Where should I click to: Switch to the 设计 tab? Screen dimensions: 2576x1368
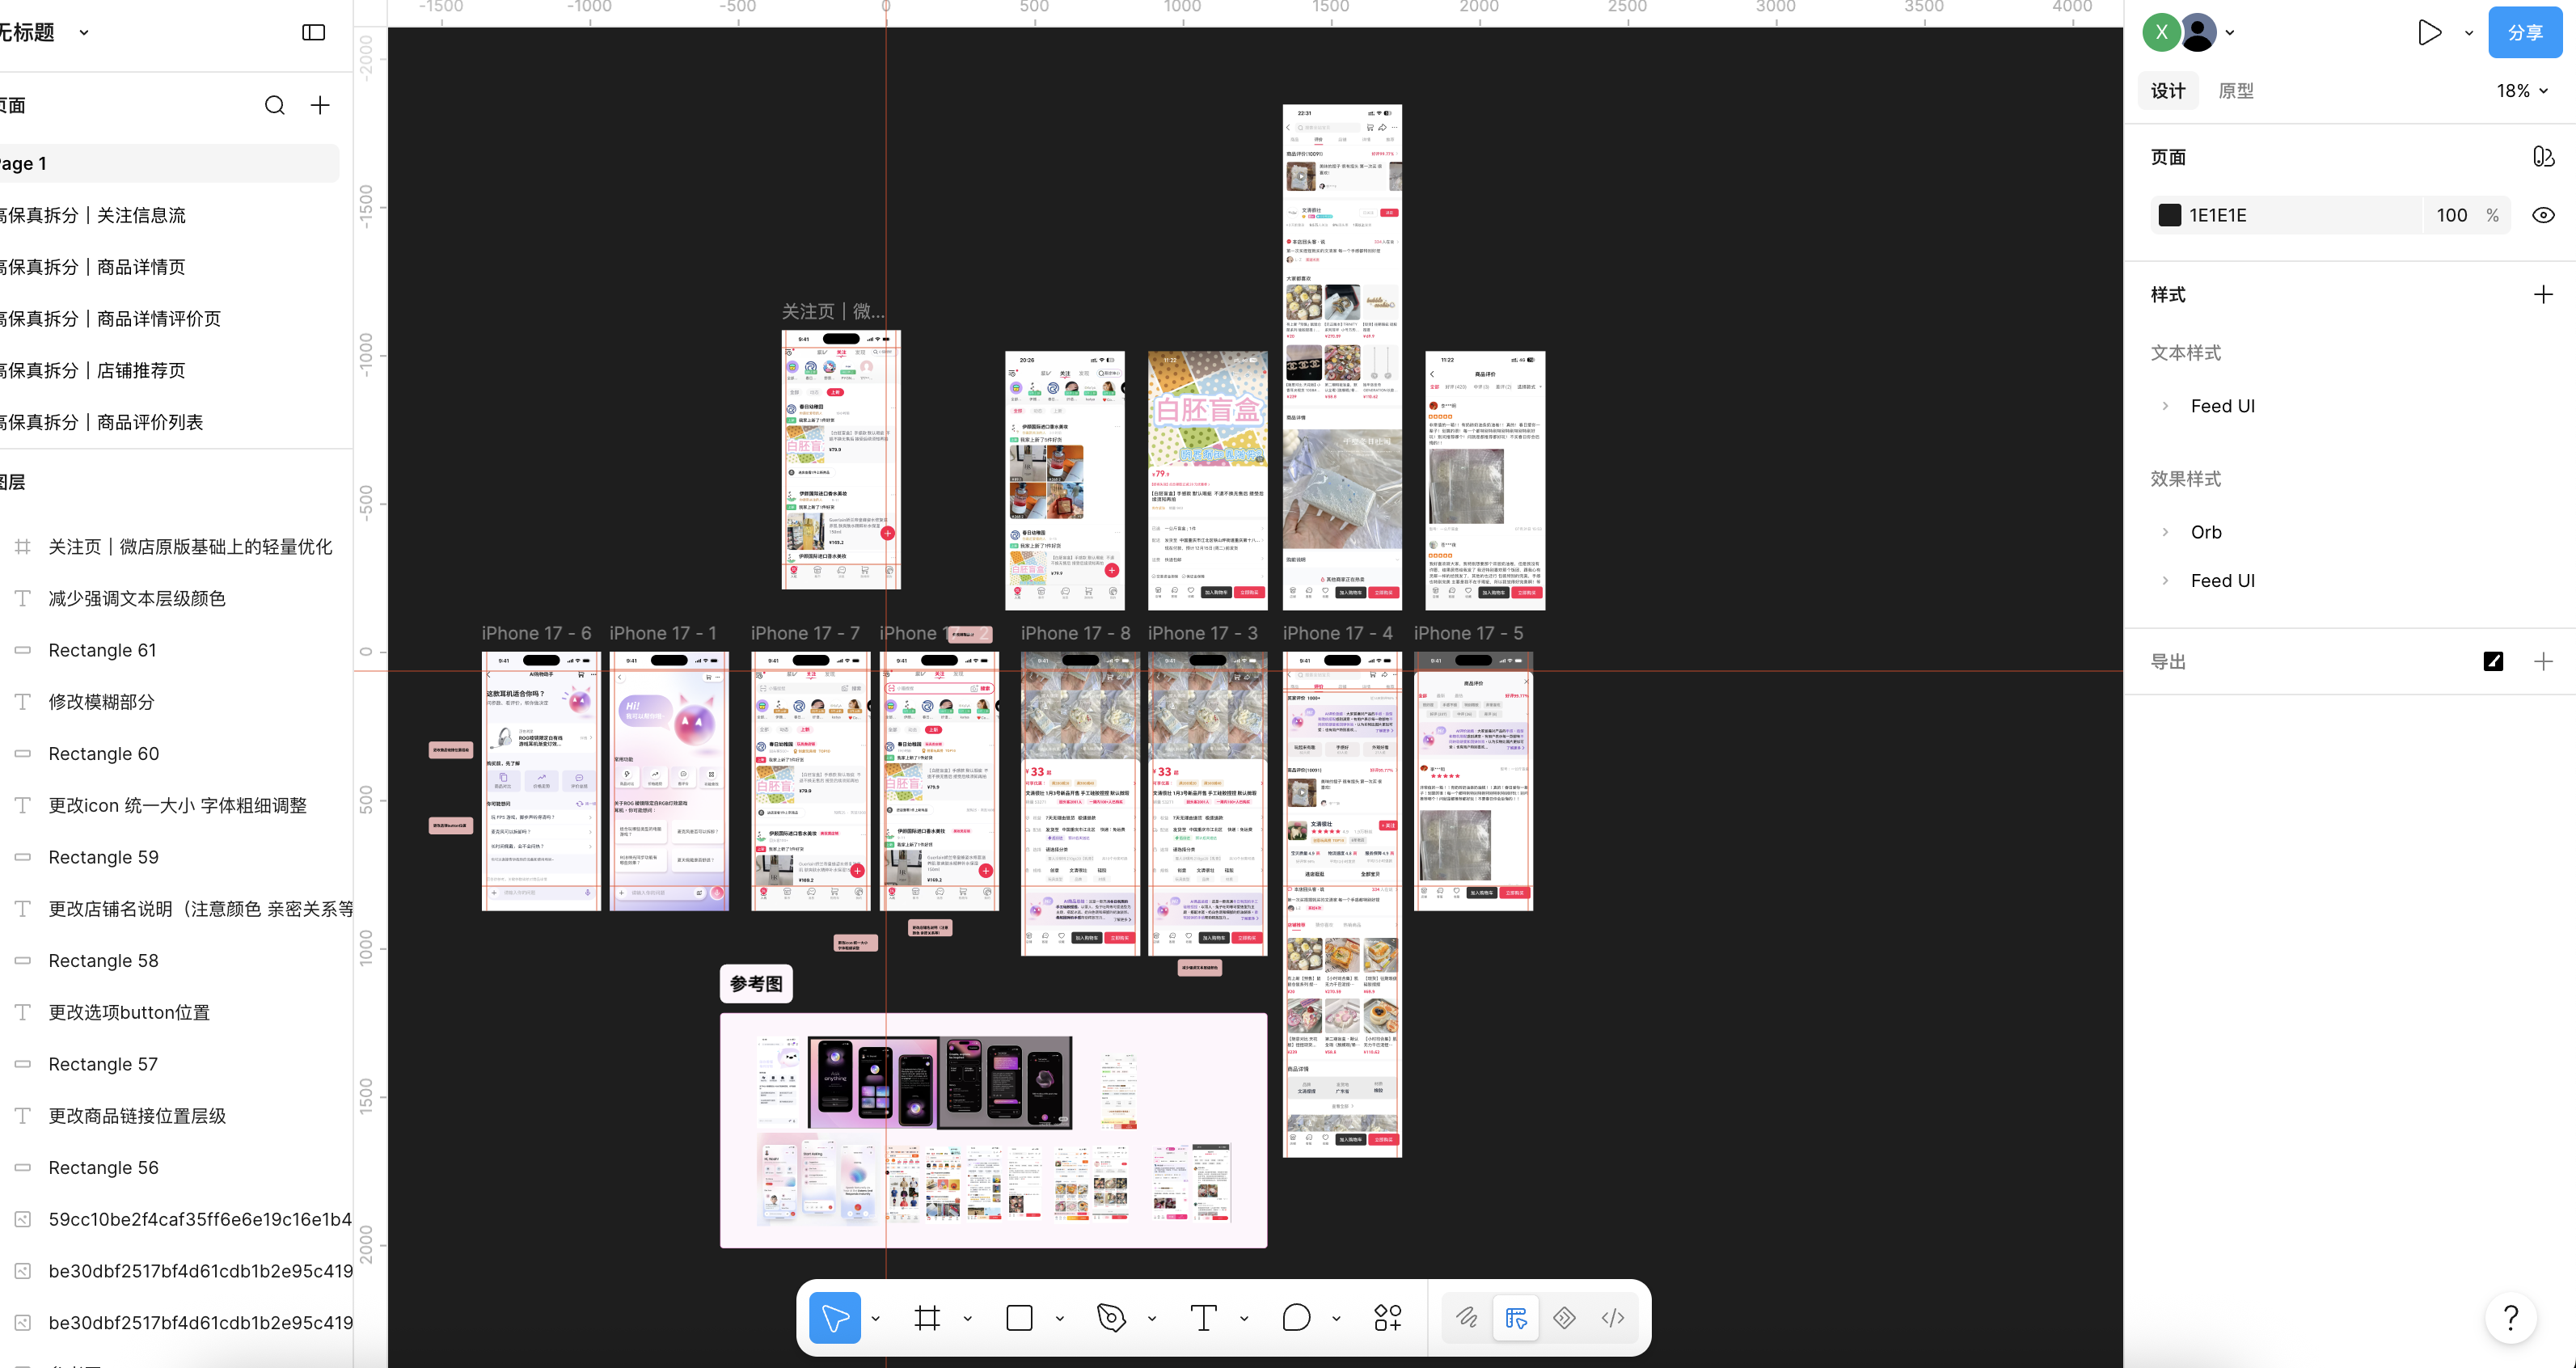pyautogui.click(x=2168, y=91)
